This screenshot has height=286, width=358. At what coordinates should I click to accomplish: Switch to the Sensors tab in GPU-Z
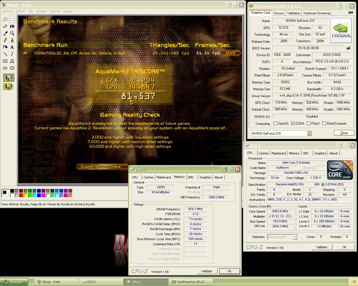(279, 13)
